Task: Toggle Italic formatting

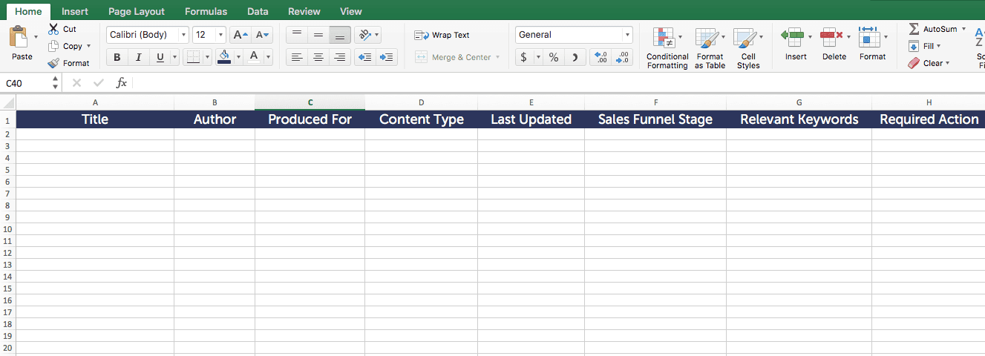Action: [x=139, y=57]
